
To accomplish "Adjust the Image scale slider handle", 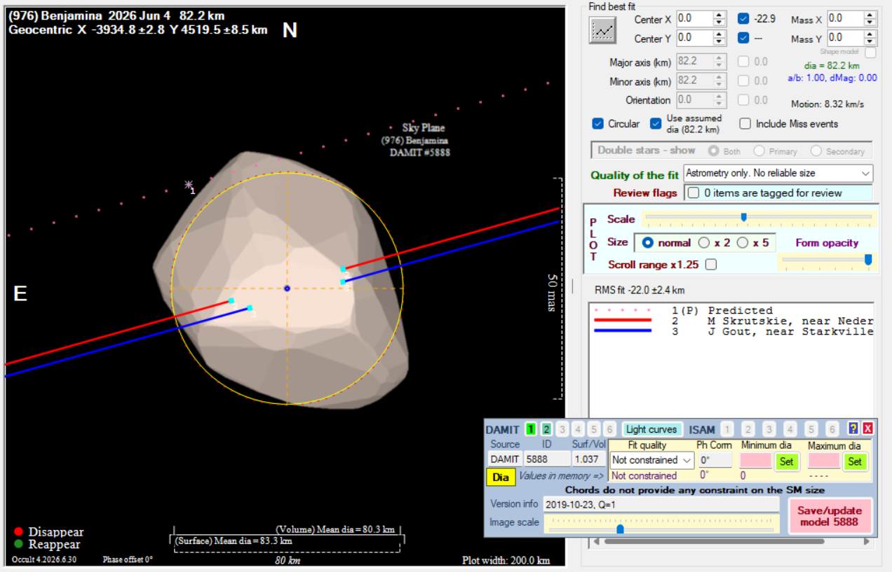I will (x=620, y=529).
